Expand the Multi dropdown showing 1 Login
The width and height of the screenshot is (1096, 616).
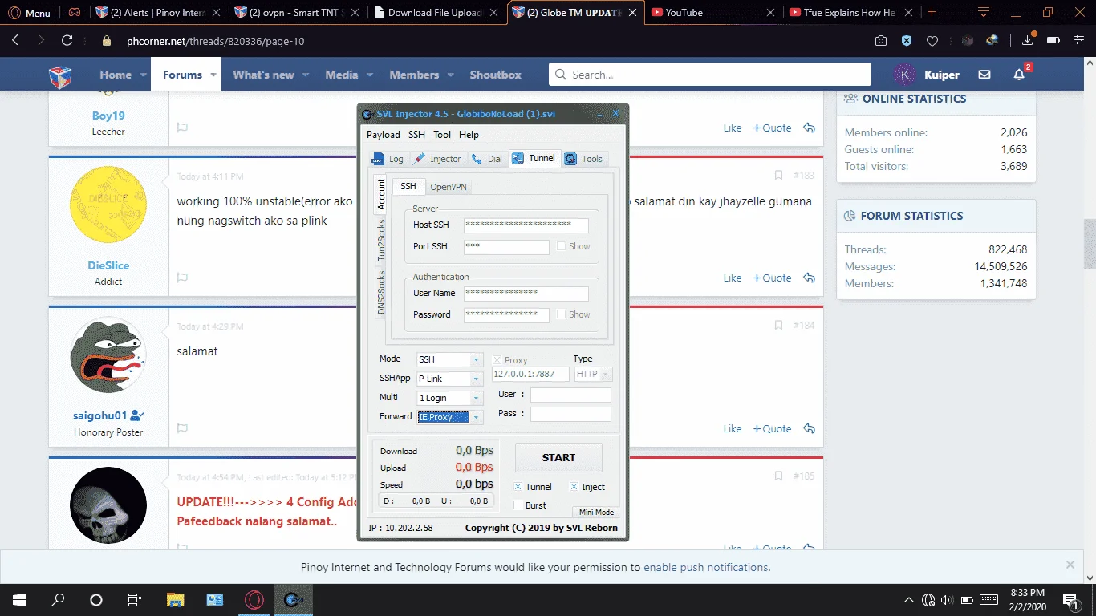(477, 398)
